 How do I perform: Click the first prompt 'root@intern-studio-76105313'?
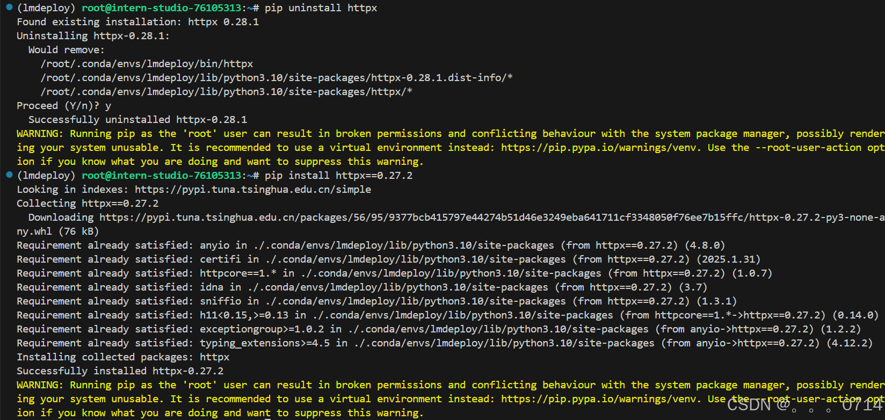162,8
